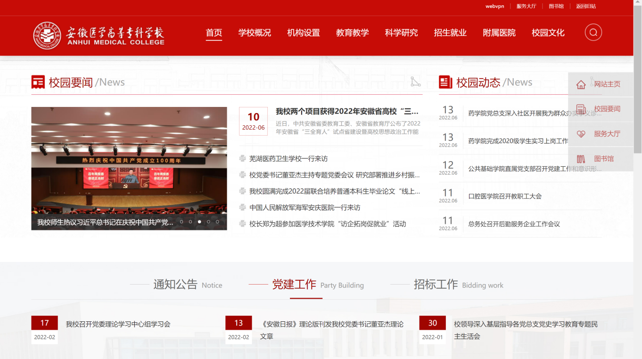The height and width of the screenshot is (359, 642).
Task: Click the page vertical scrollbar thumb
Action: point(637,80)
